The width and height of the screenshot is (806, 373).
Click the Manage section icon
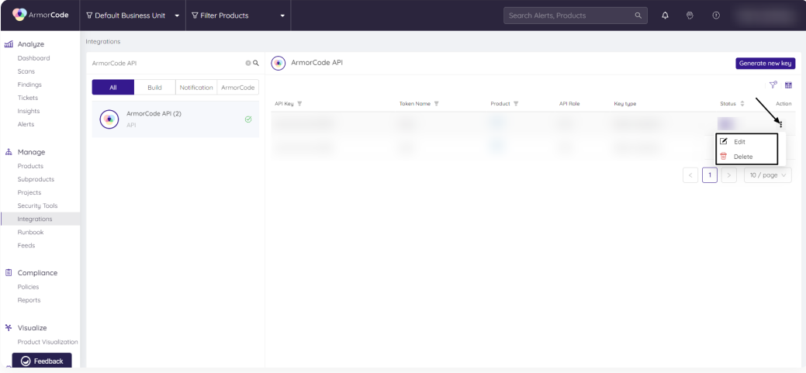[x=9, y=152]
